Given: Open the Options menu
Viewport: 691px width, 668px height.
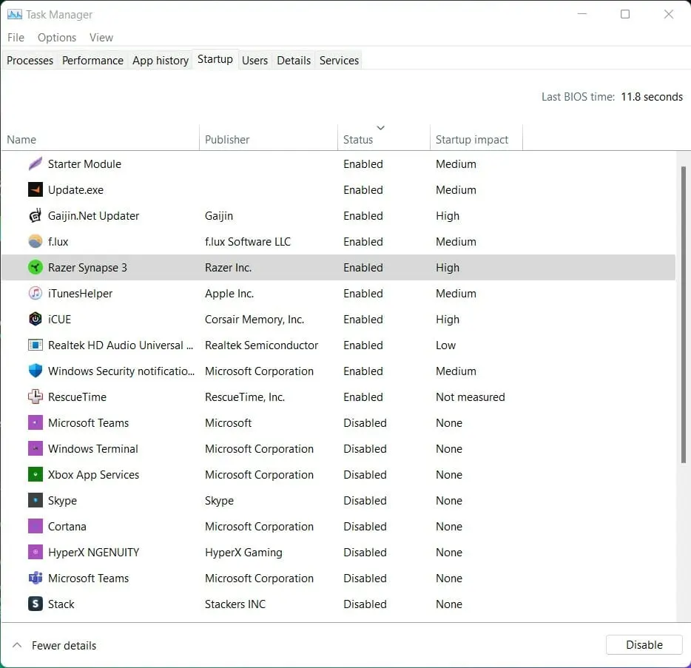Looking at the screenshot, I should click(x=56, y=37).
